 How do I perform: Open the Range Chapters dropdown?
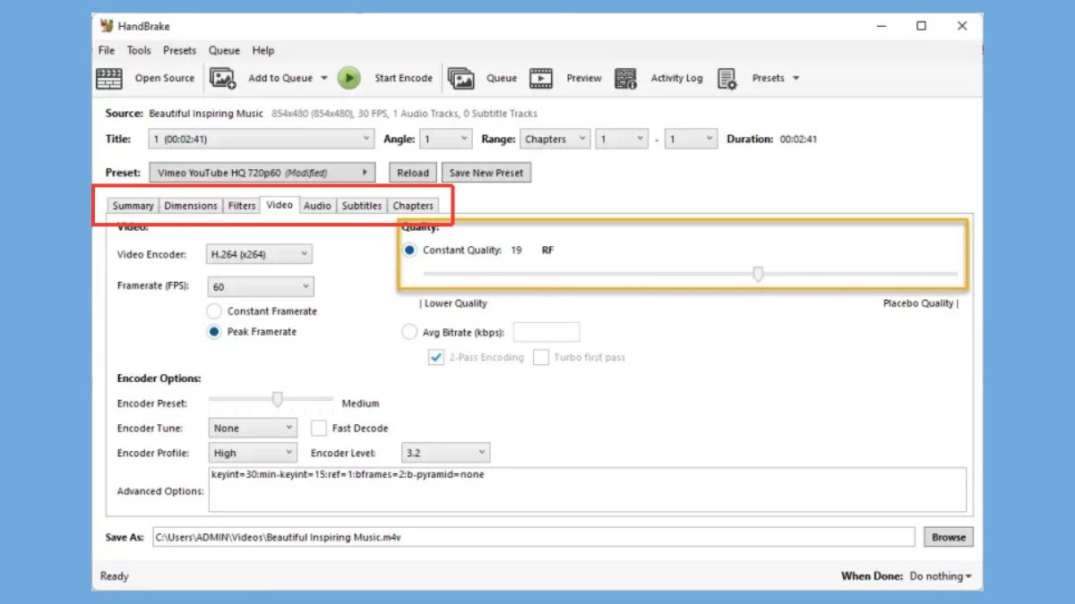pyautogui.click(x=555, y=140)
